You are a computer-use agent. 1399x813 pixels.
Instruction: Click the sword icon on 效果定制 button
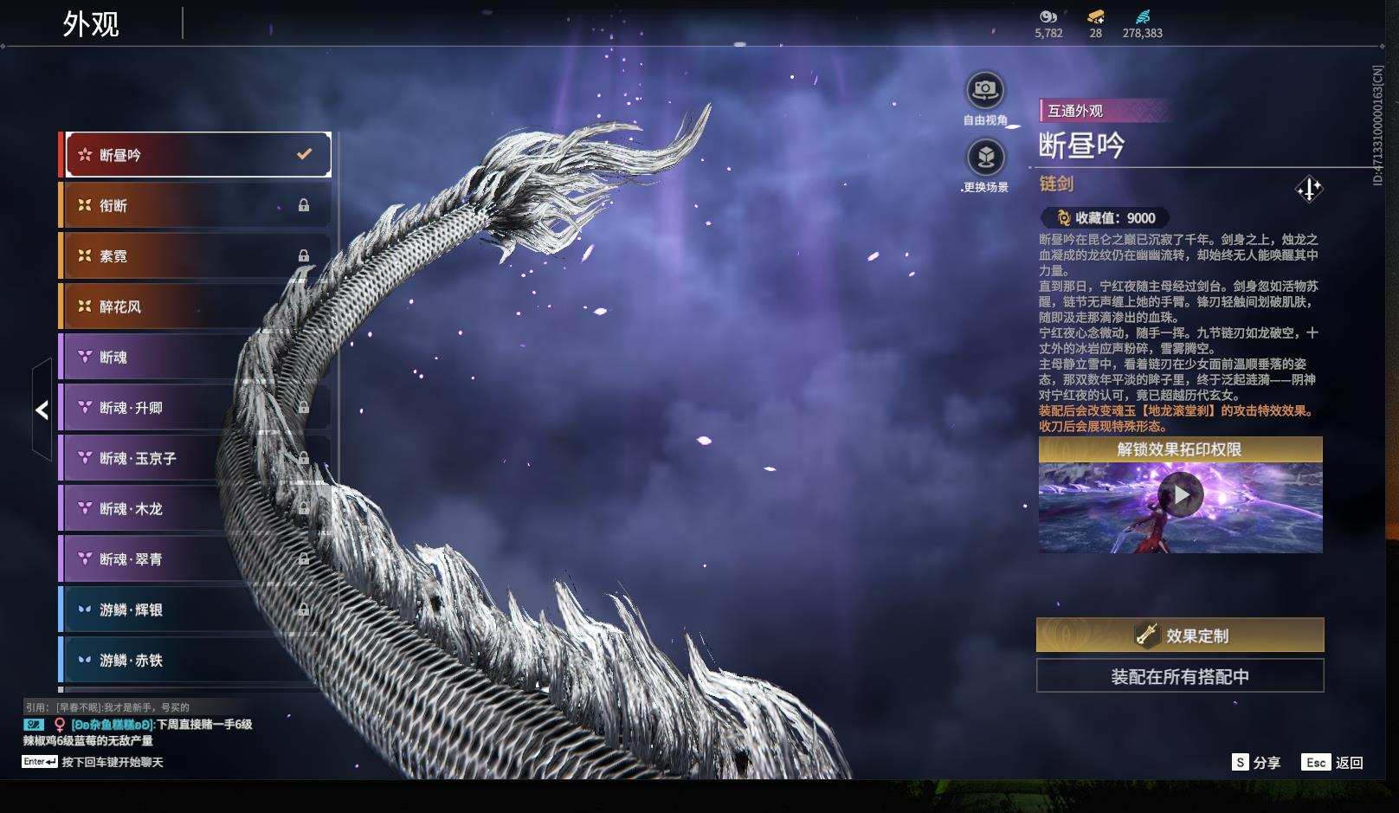point(1146,636)
